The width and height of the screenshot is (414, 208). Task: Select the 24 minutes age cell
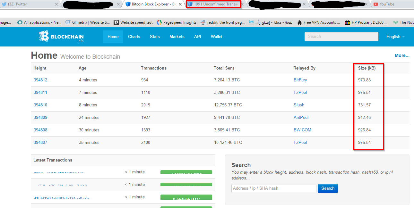[89, 117]
